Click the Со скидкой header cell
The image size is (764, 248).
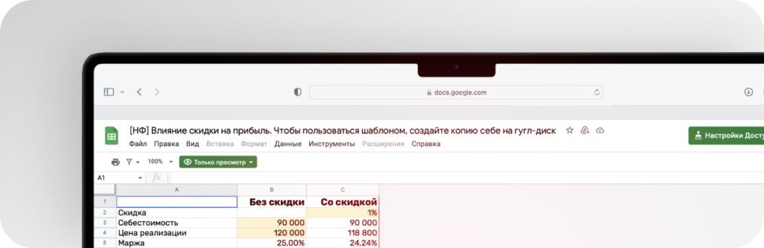[343, 202]
